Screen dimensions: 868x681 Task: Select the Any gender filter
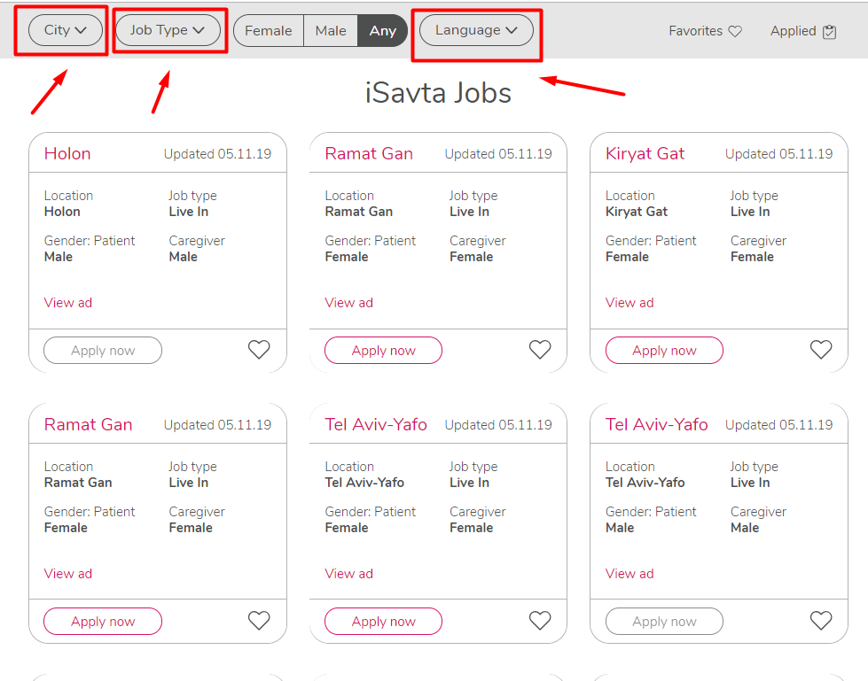coord(382,30)
